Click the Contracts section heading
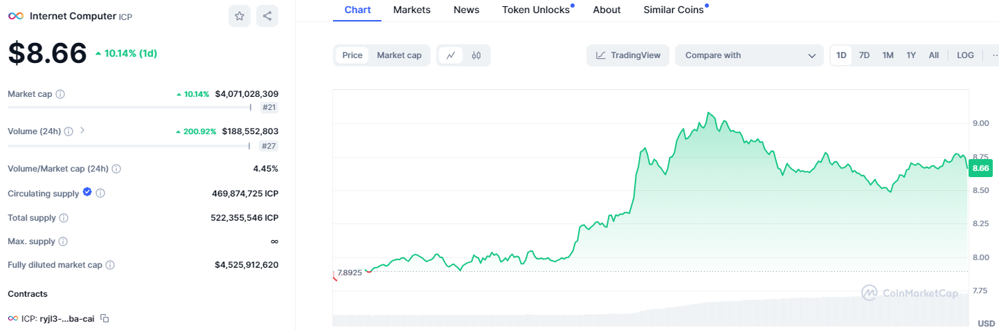This screenshot has width=999, height=330. 28,294
